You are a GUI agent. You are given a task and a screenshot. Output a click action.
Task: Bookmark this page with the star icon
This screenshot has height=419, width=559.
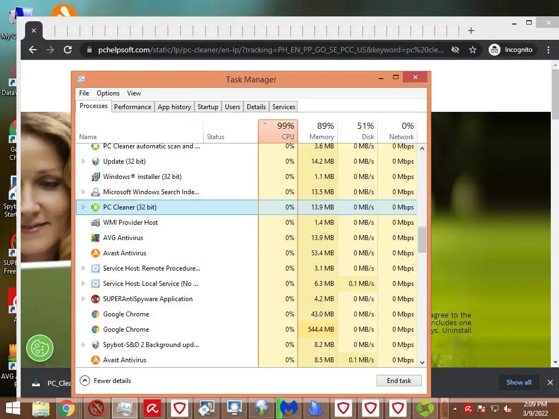tap(473, 50)
